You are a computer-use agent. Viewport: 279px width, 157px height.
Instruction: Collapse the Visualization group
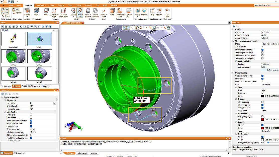click(x=5, y=112)
